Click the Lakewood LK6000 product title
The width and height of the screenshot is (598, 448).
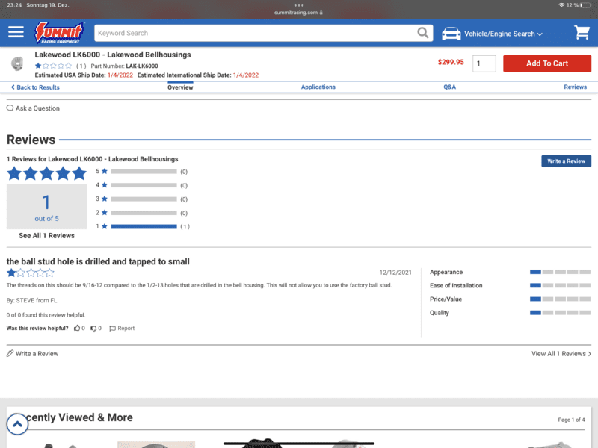click(x=113, y=55)
